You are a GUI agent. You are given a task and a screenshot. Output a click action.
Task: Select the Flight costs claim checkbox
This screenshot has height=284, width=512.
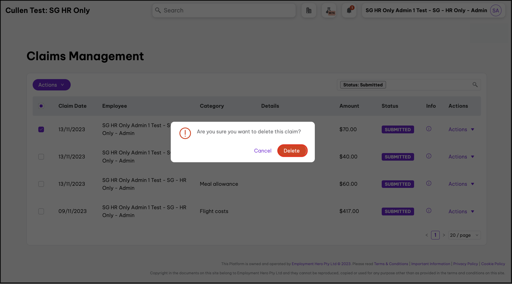(41, 211)
